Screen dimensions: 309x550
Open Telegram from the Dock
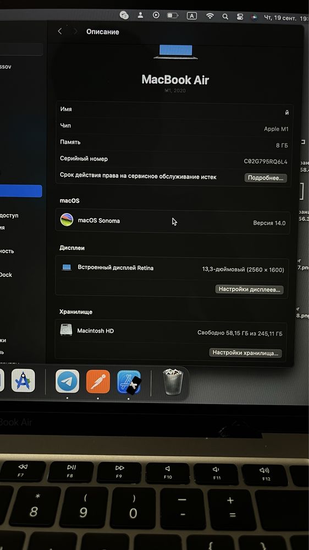[x=67, y=382]
